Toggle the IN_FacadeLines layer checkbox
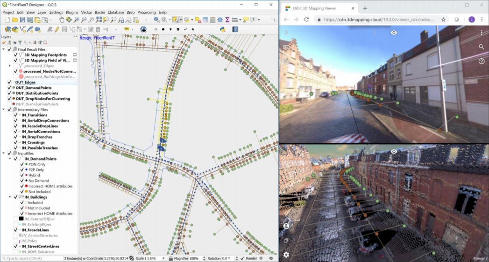 [x=15, y=230]
